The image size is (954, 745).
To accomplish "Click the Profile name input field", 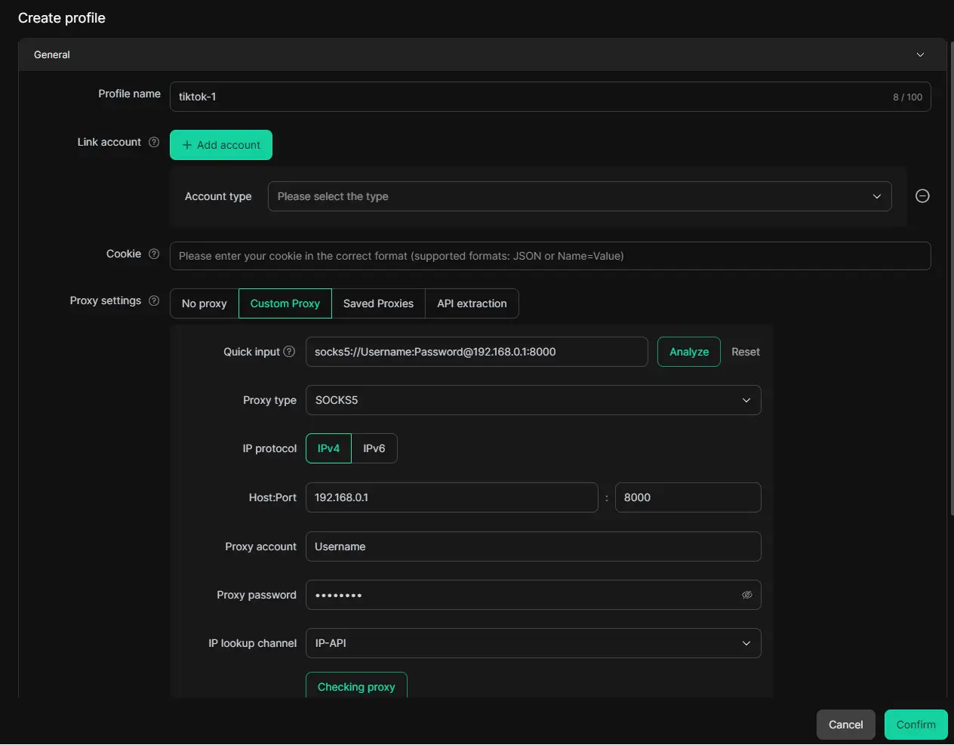I will coord(550,97).
